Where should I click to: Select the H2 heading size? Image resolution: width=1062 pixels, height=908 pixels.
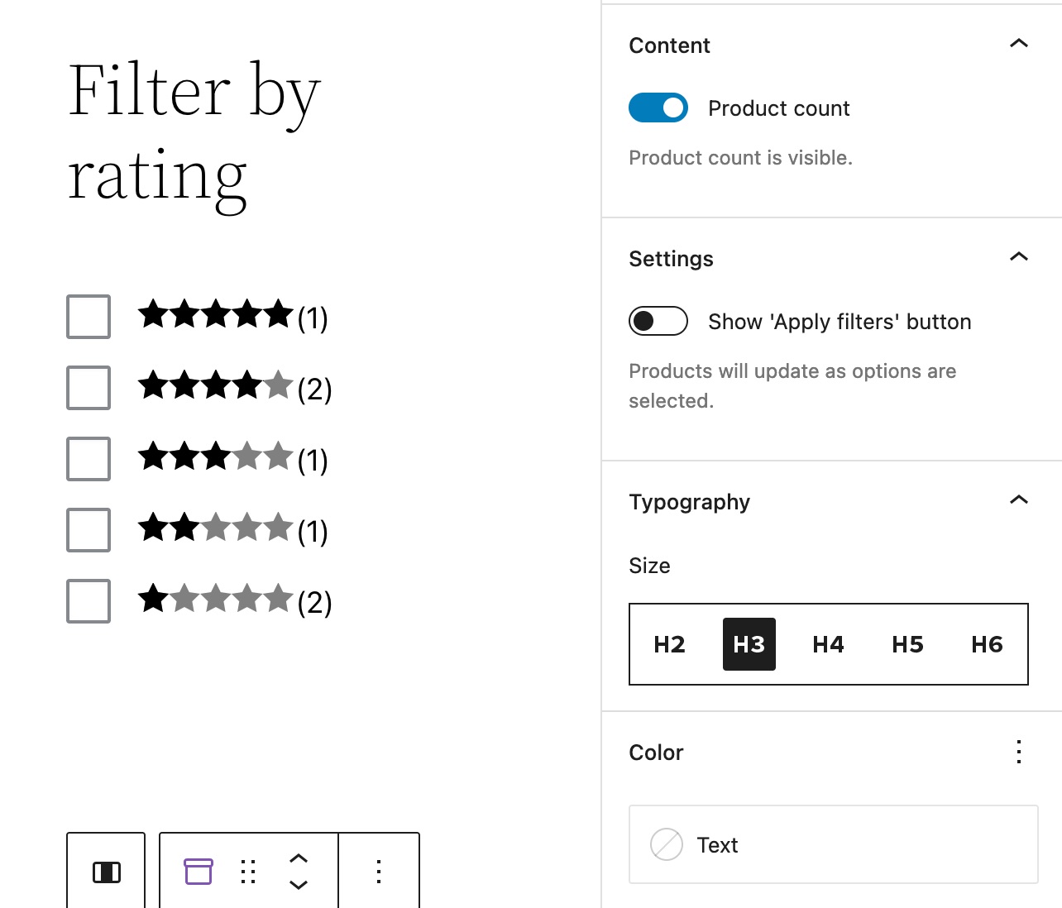(668, 644)
